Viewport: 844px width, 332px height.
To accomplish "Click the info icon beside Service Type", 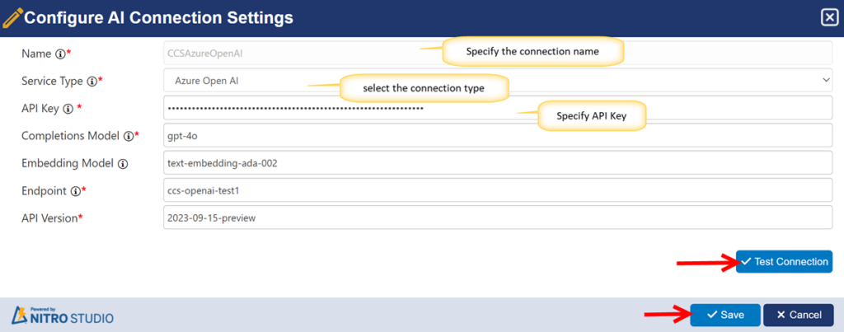I will (x=91, y=81).
